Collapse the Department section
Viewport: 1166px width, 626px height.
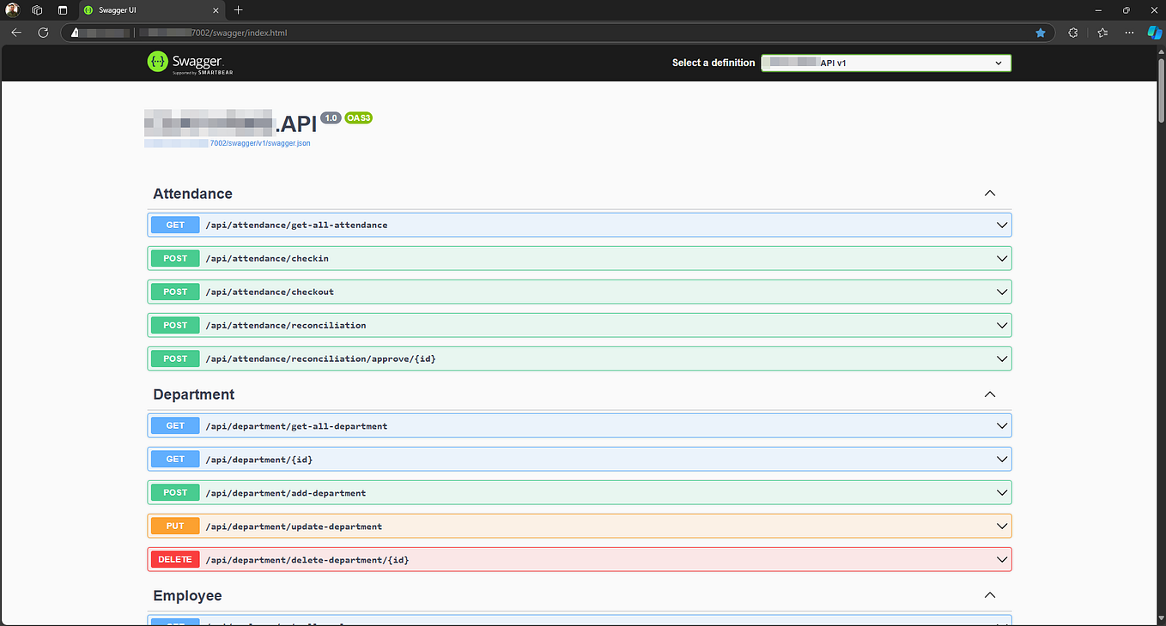click(x=989, y=394)
